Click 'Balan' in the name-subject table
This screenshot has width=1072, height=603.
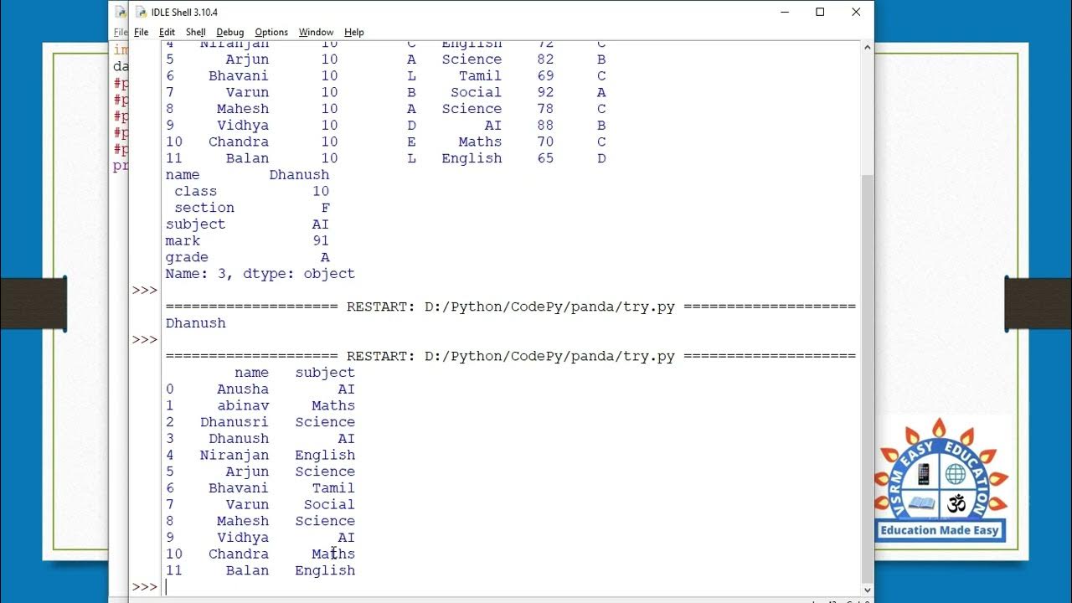point(247,570)
